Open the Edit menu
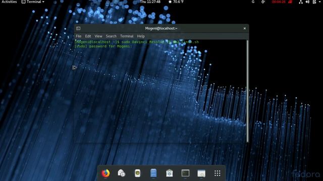This screenshot has height=181, width=323. (88, 36)
